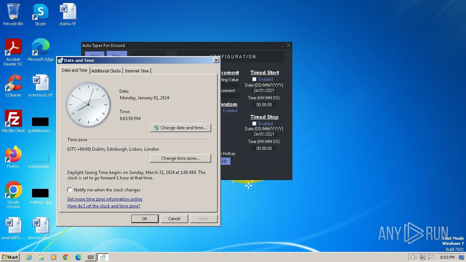Click Change time zone button
Image resolution: width=466 pixels, height=262 pixels.
point(181,158)
